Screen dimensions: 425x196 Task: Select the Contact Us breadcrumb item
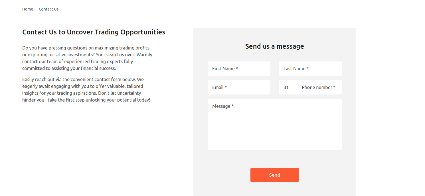[48, 9]
